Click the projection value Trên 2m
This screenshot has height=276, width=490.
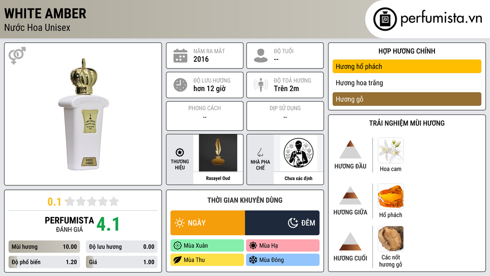[x=286, y=89]
